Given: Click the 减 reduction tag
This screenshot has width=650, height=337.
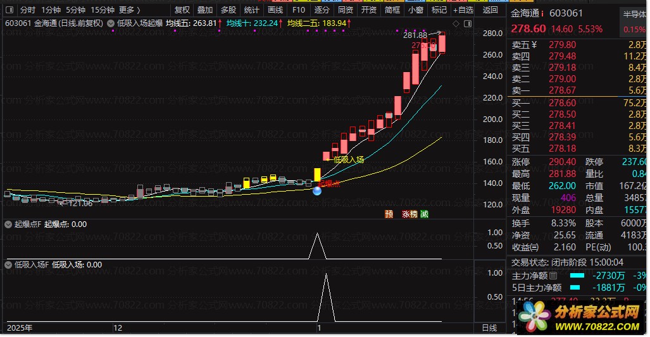Looking at the screenshot, I should 424,214.
